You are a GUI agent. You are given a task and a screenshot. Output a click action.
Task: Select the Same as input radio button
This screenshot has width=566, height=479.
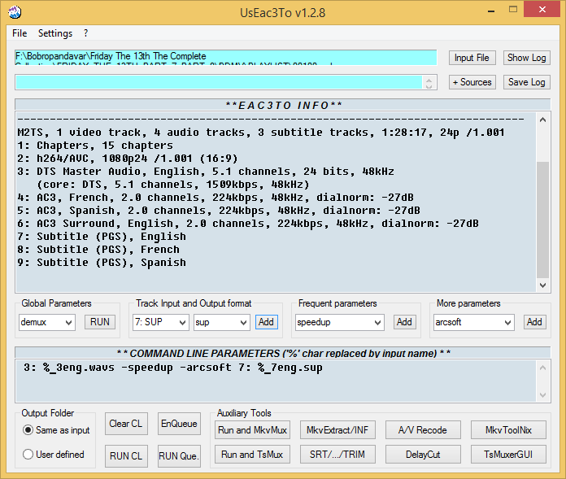[28, 430]
